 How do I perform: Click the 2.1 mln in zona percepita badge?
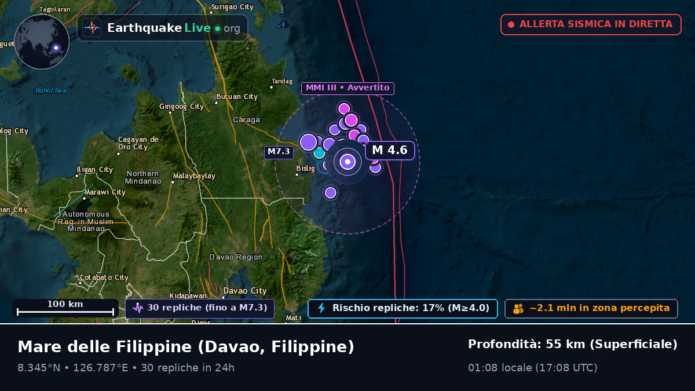pyautogui.click(x=591, y=308)
